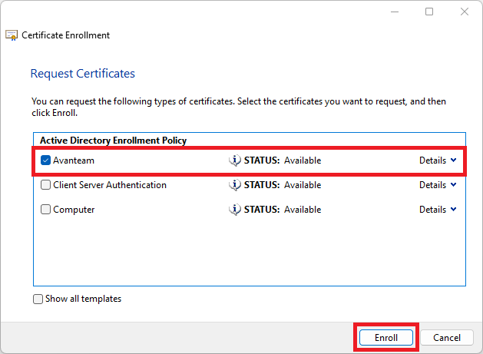This screenshot has height=354, width=483.
Task: Check the Computer certificate template
Action: pyautogui.click(x=46, y=210)
